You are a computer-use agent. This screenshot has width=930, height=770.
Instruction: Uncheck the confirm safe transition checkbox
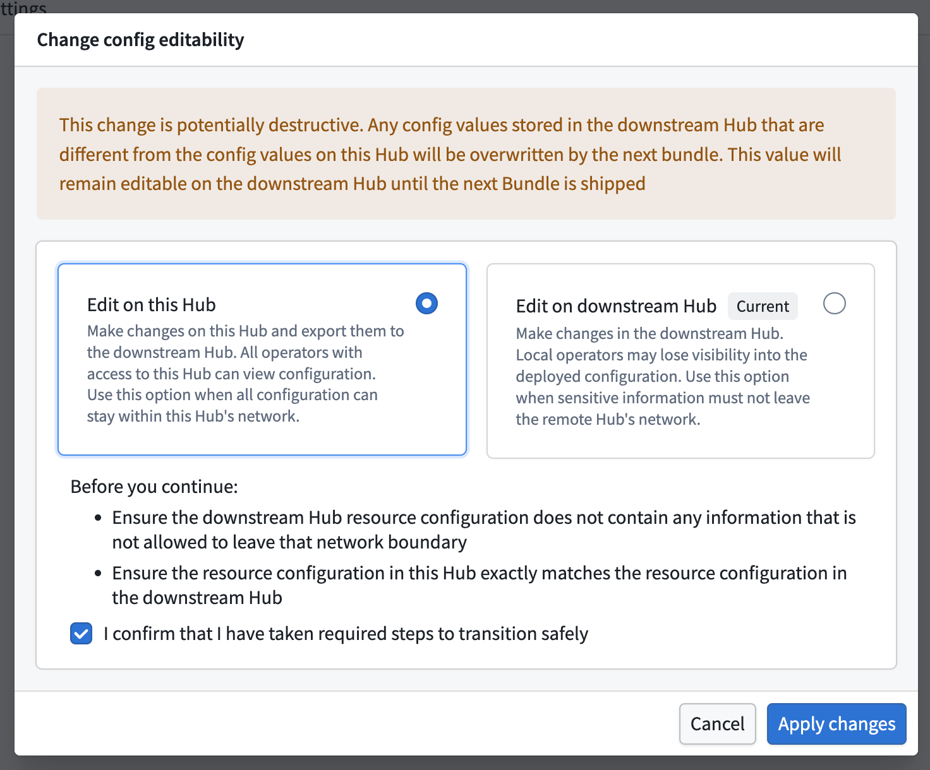pyautogui.click(x=81, y=634)
